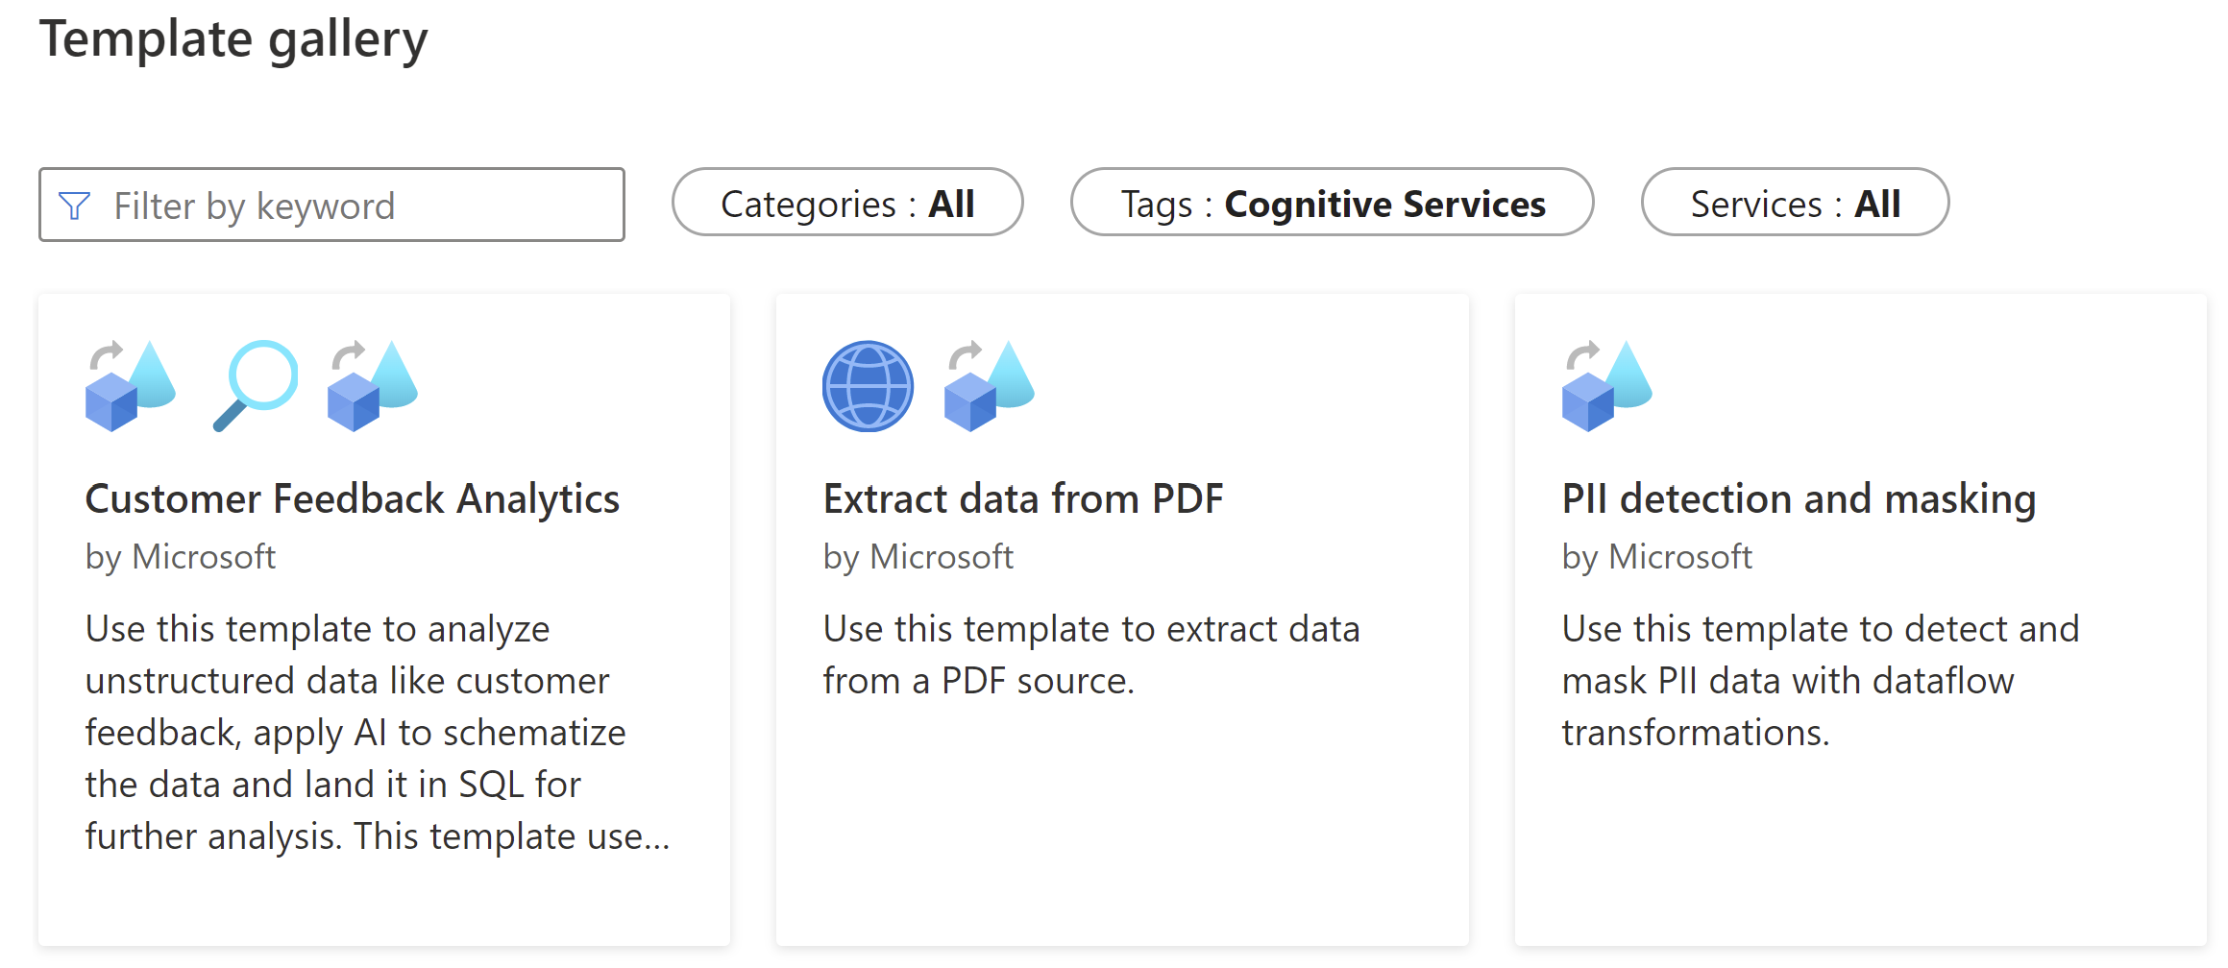Click the filter funnel icon

point(74,206)
